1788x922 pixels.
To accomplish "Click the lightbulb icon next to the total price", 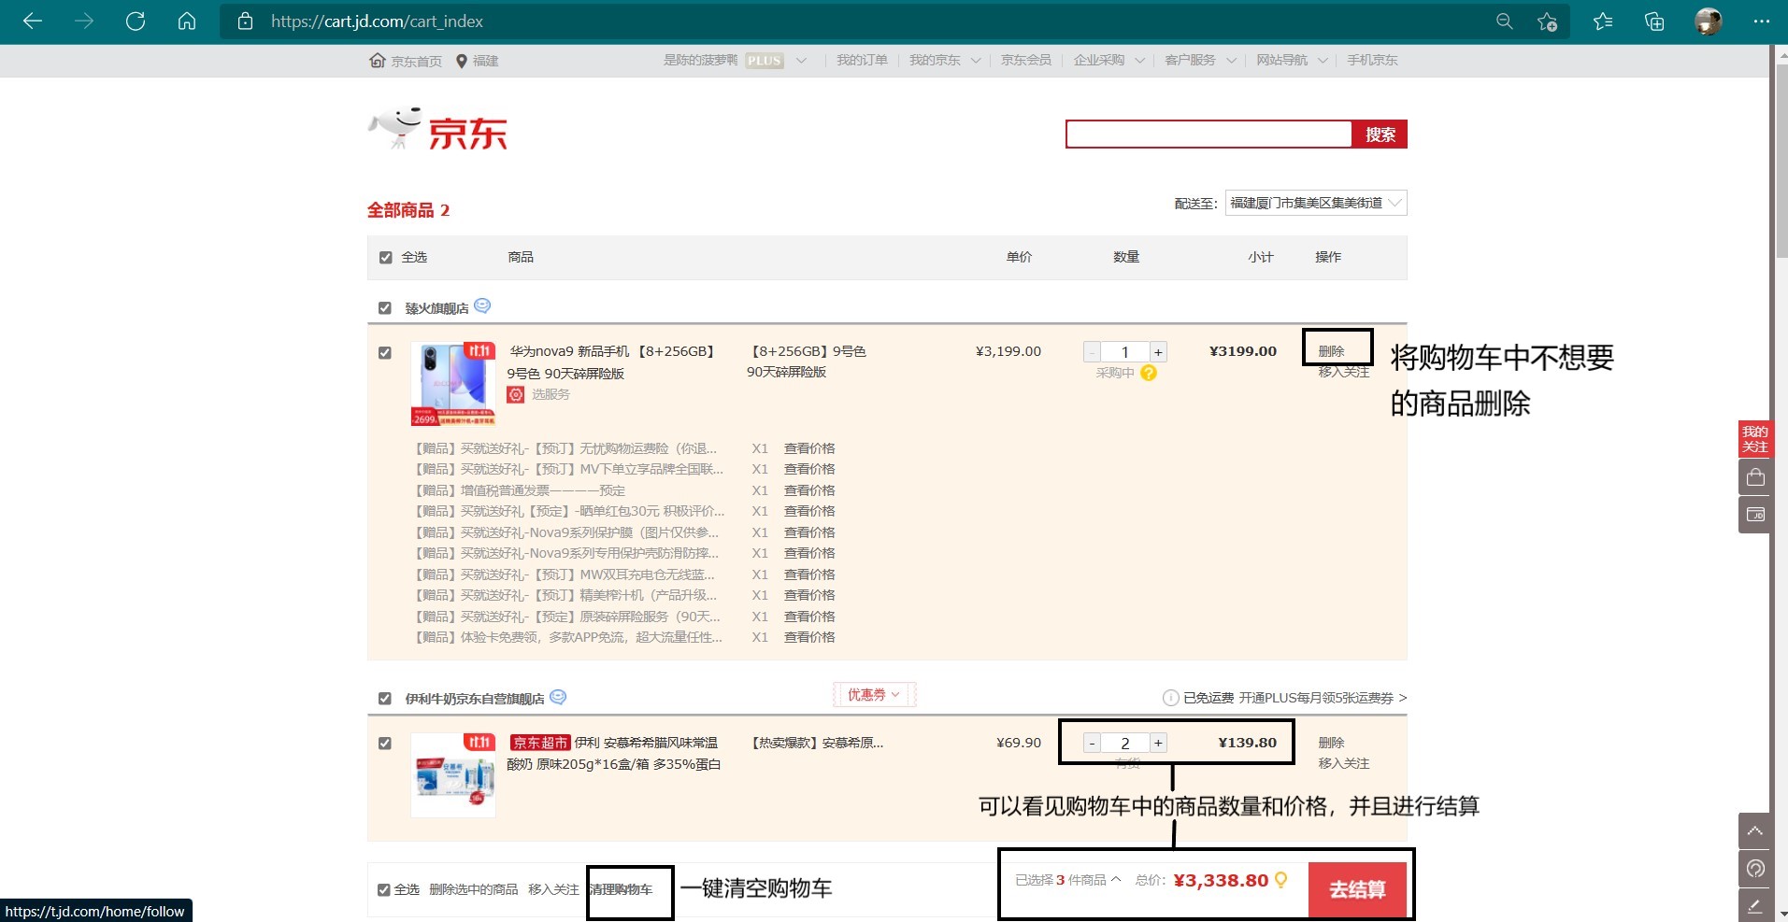I will pyautogui.click(x=1280, y=879).
